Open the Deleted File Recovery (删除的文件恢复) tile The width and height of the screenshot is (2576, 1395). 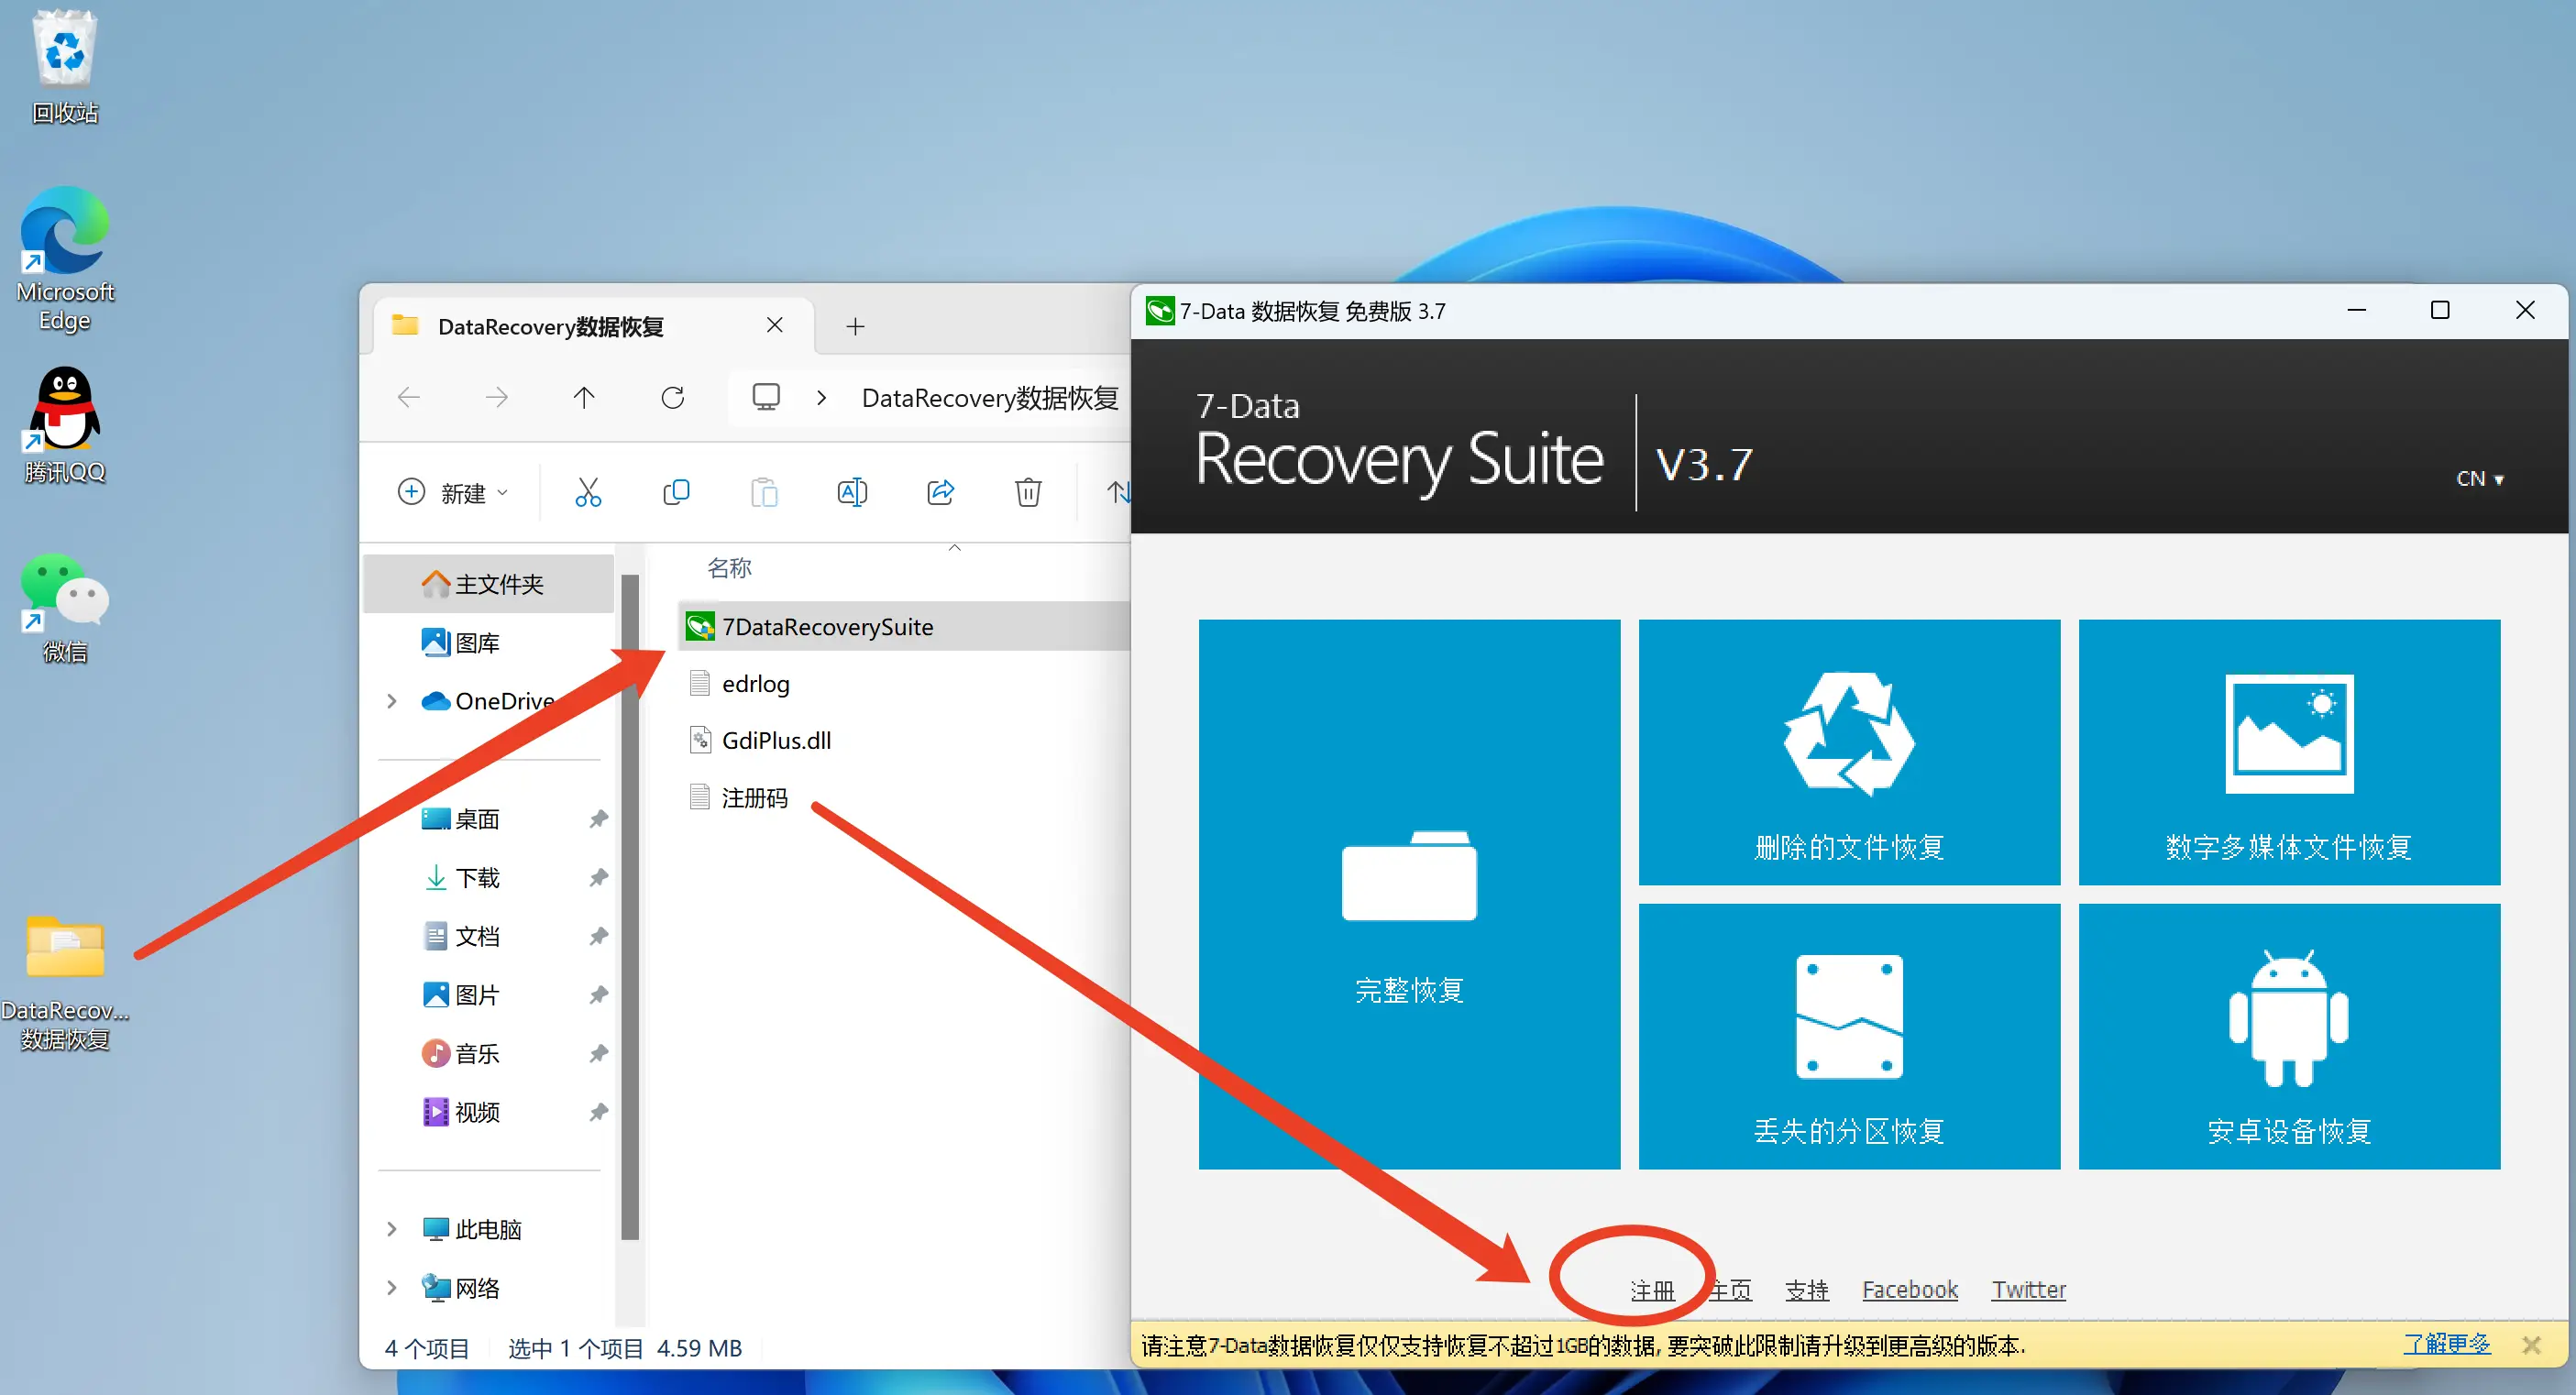point(1848,752)
